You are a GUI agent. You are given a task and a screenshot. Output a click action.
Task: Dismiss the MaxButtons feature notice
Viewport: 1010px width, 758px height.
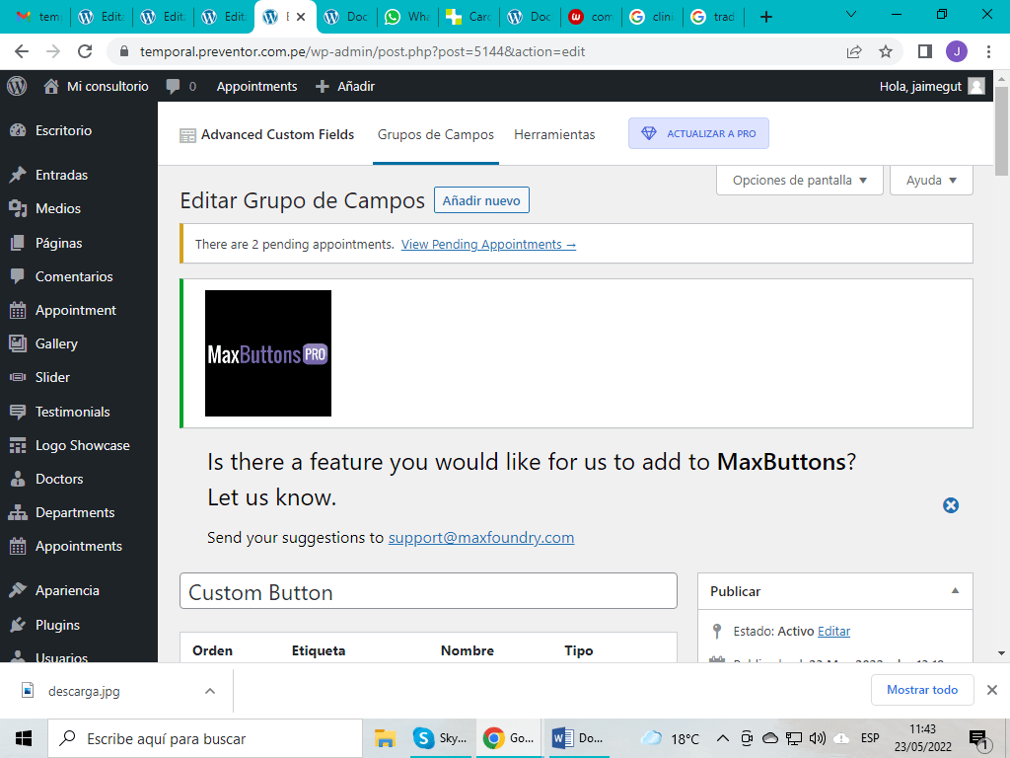951,504
